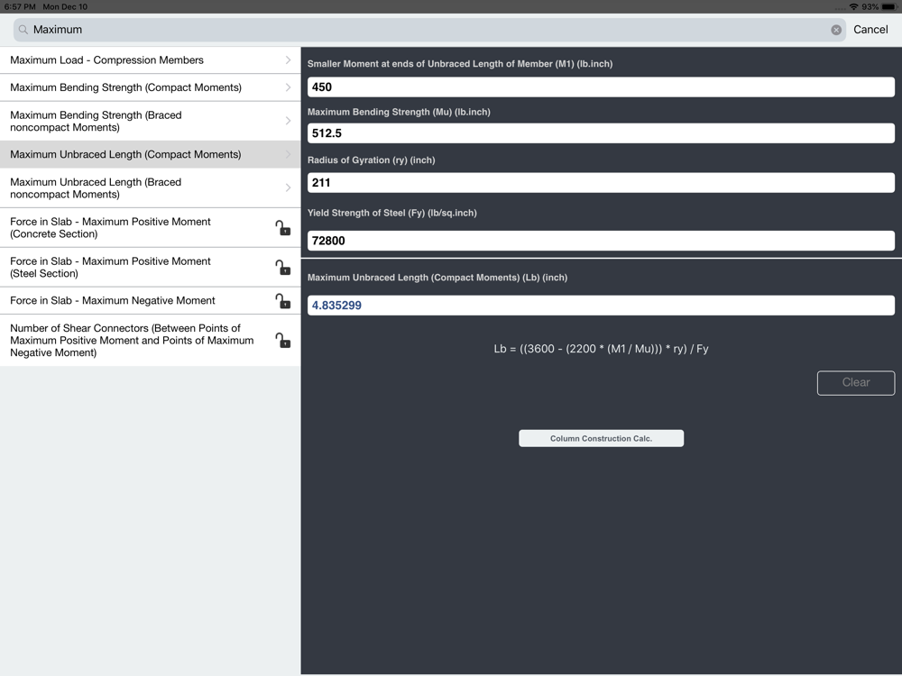The height and width of the screenshot is (676, 902).
Task: Open Number of Shear Connectors entry
Action: [x=150, y=341]
